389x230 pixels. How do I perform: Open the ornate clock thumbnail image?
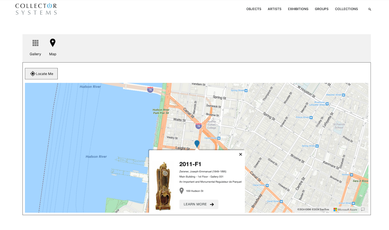[x=163, y=186]
